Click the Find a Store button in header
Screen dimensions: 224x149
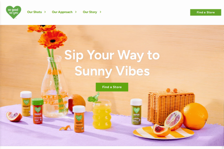(x=206, y=13)
